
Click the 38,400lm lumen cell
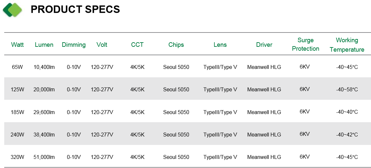click(x=44, y=135)
